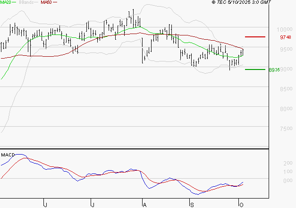Click the TEC 5/10/2025 timestamp text
This screenshot has width=296, height=208.
click(x=241, y=2)
